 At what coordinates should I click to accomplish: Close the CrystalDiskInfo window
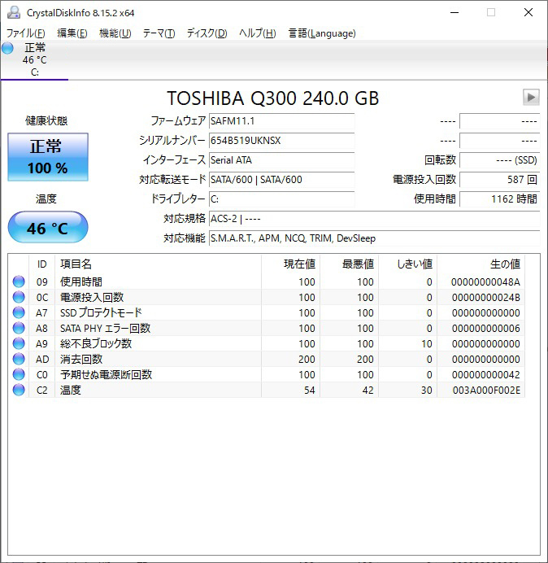pos(528,12)
